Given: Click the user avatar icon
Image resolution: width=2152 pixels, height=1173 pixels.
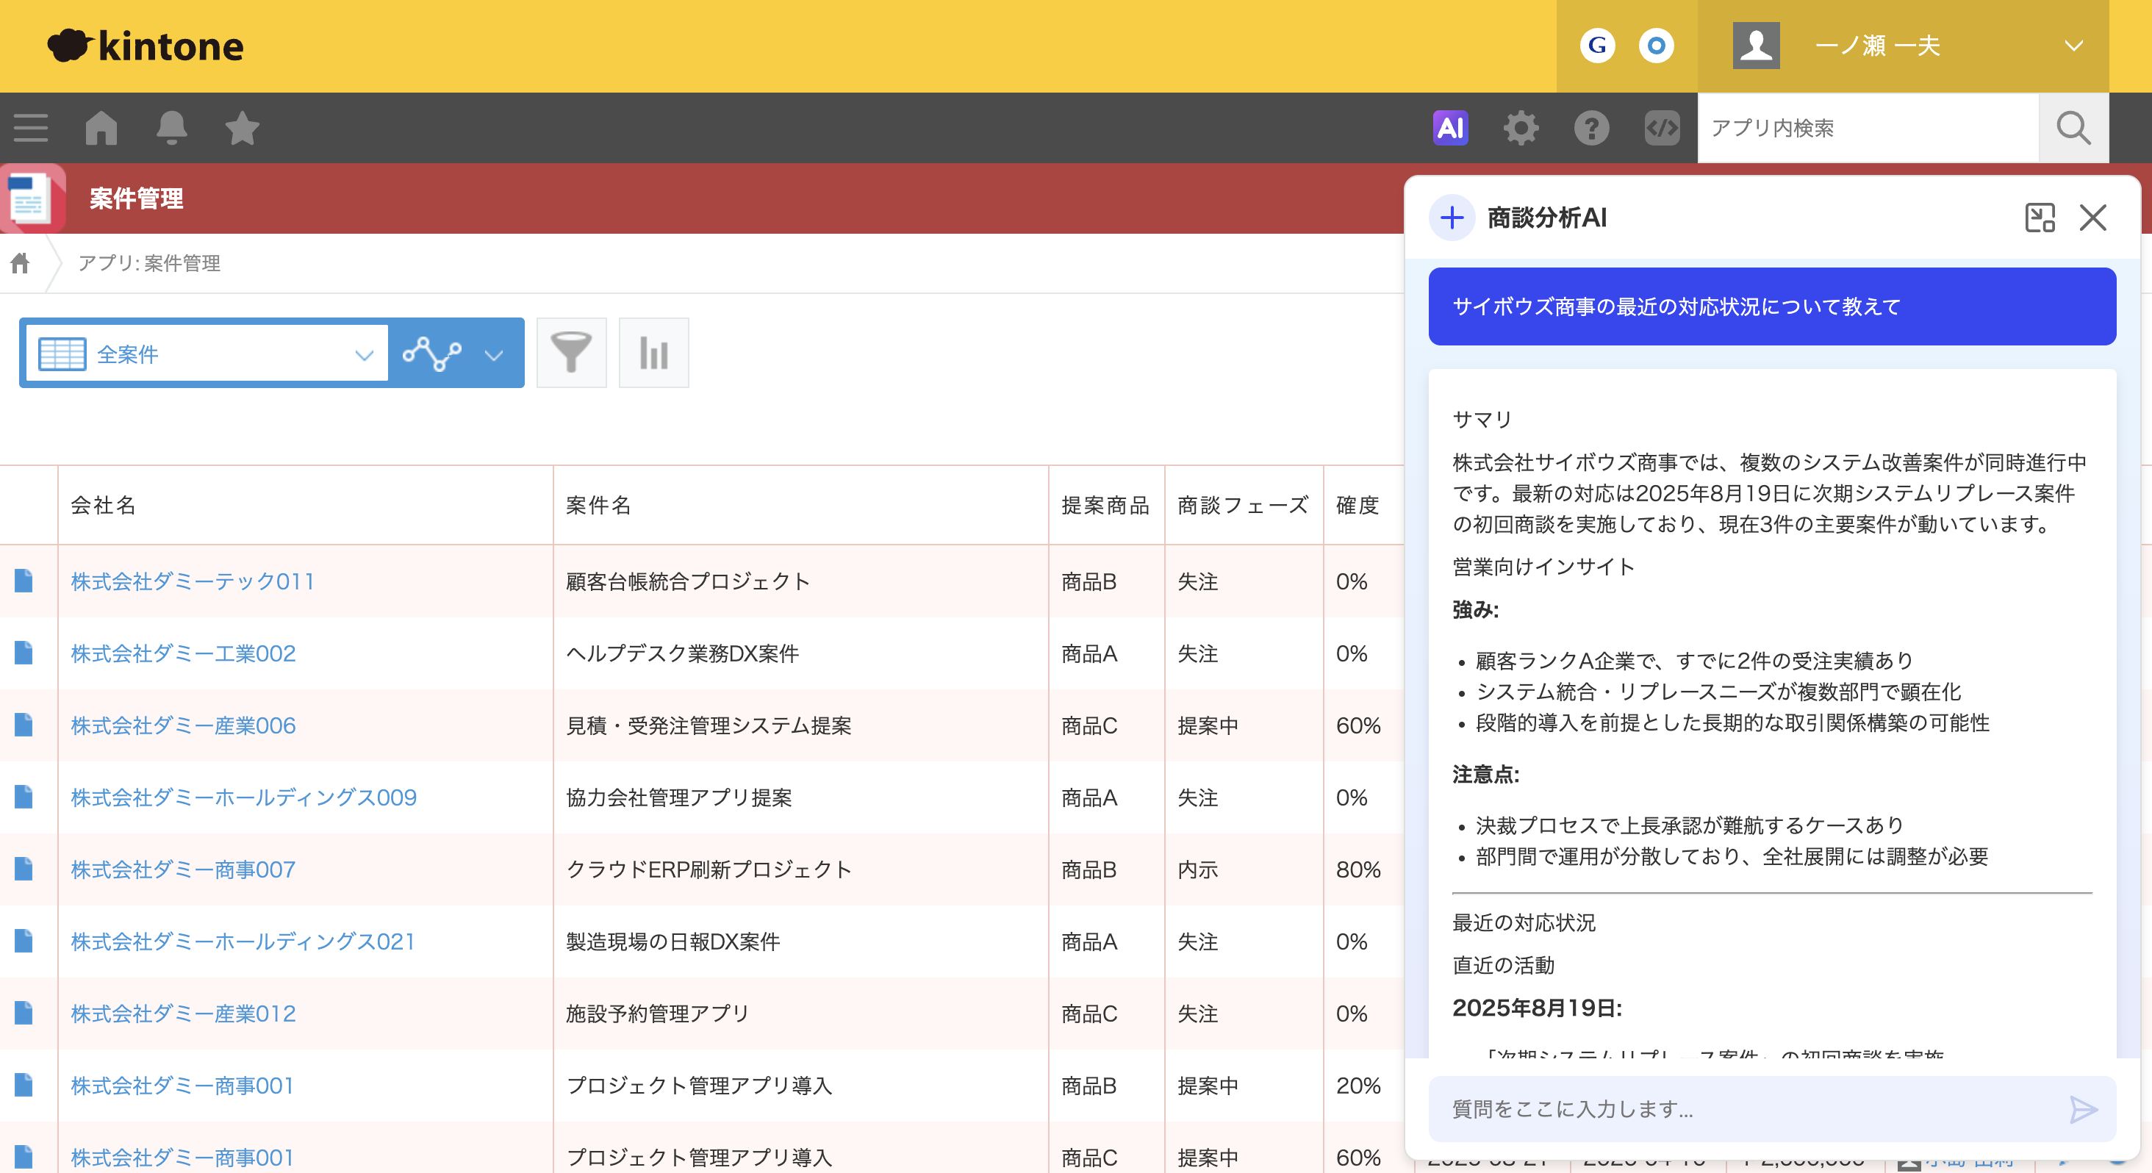Looking at the screenshot, I should point(1756,45).
